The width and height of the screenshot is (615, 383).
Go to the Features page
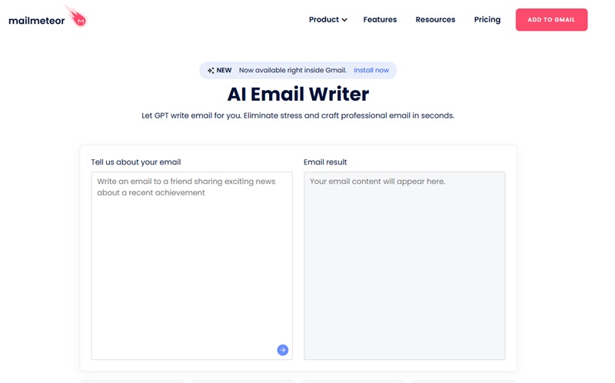pos(380,20)
